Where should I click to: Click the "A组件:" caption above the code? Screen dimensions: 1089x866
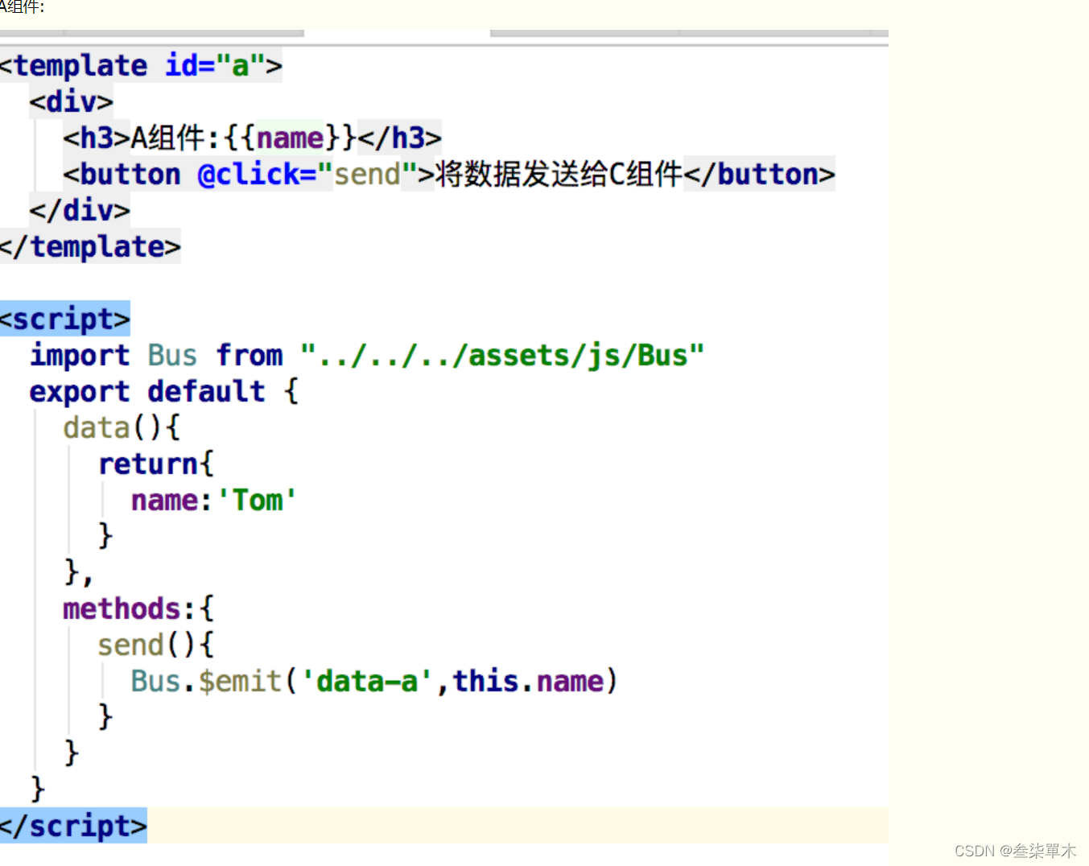tap(23, 7)
